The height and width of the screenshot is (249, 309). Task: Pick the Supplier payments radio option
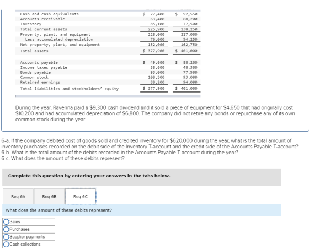[6, 237]
